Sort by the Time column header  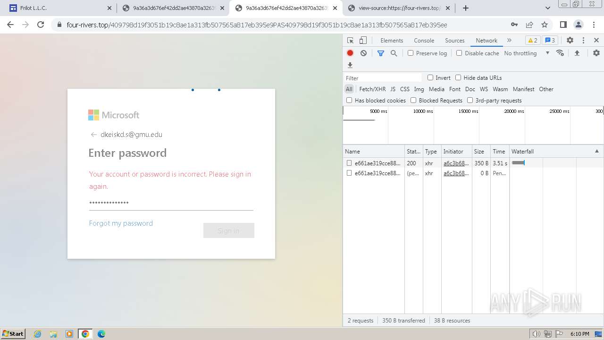coord(499,152)
